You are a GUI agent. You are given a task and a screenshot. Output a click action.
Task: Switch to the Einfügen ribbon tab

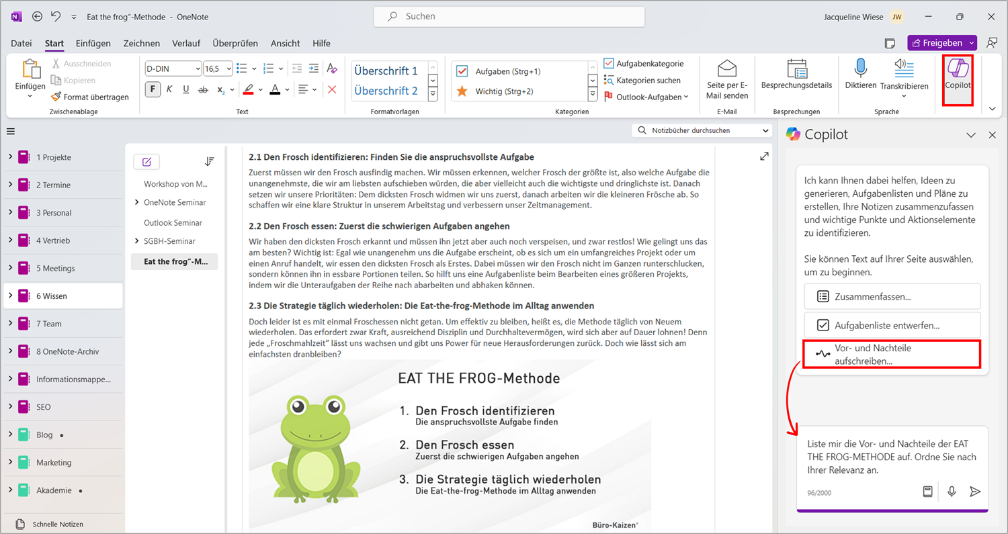(93, 43)
